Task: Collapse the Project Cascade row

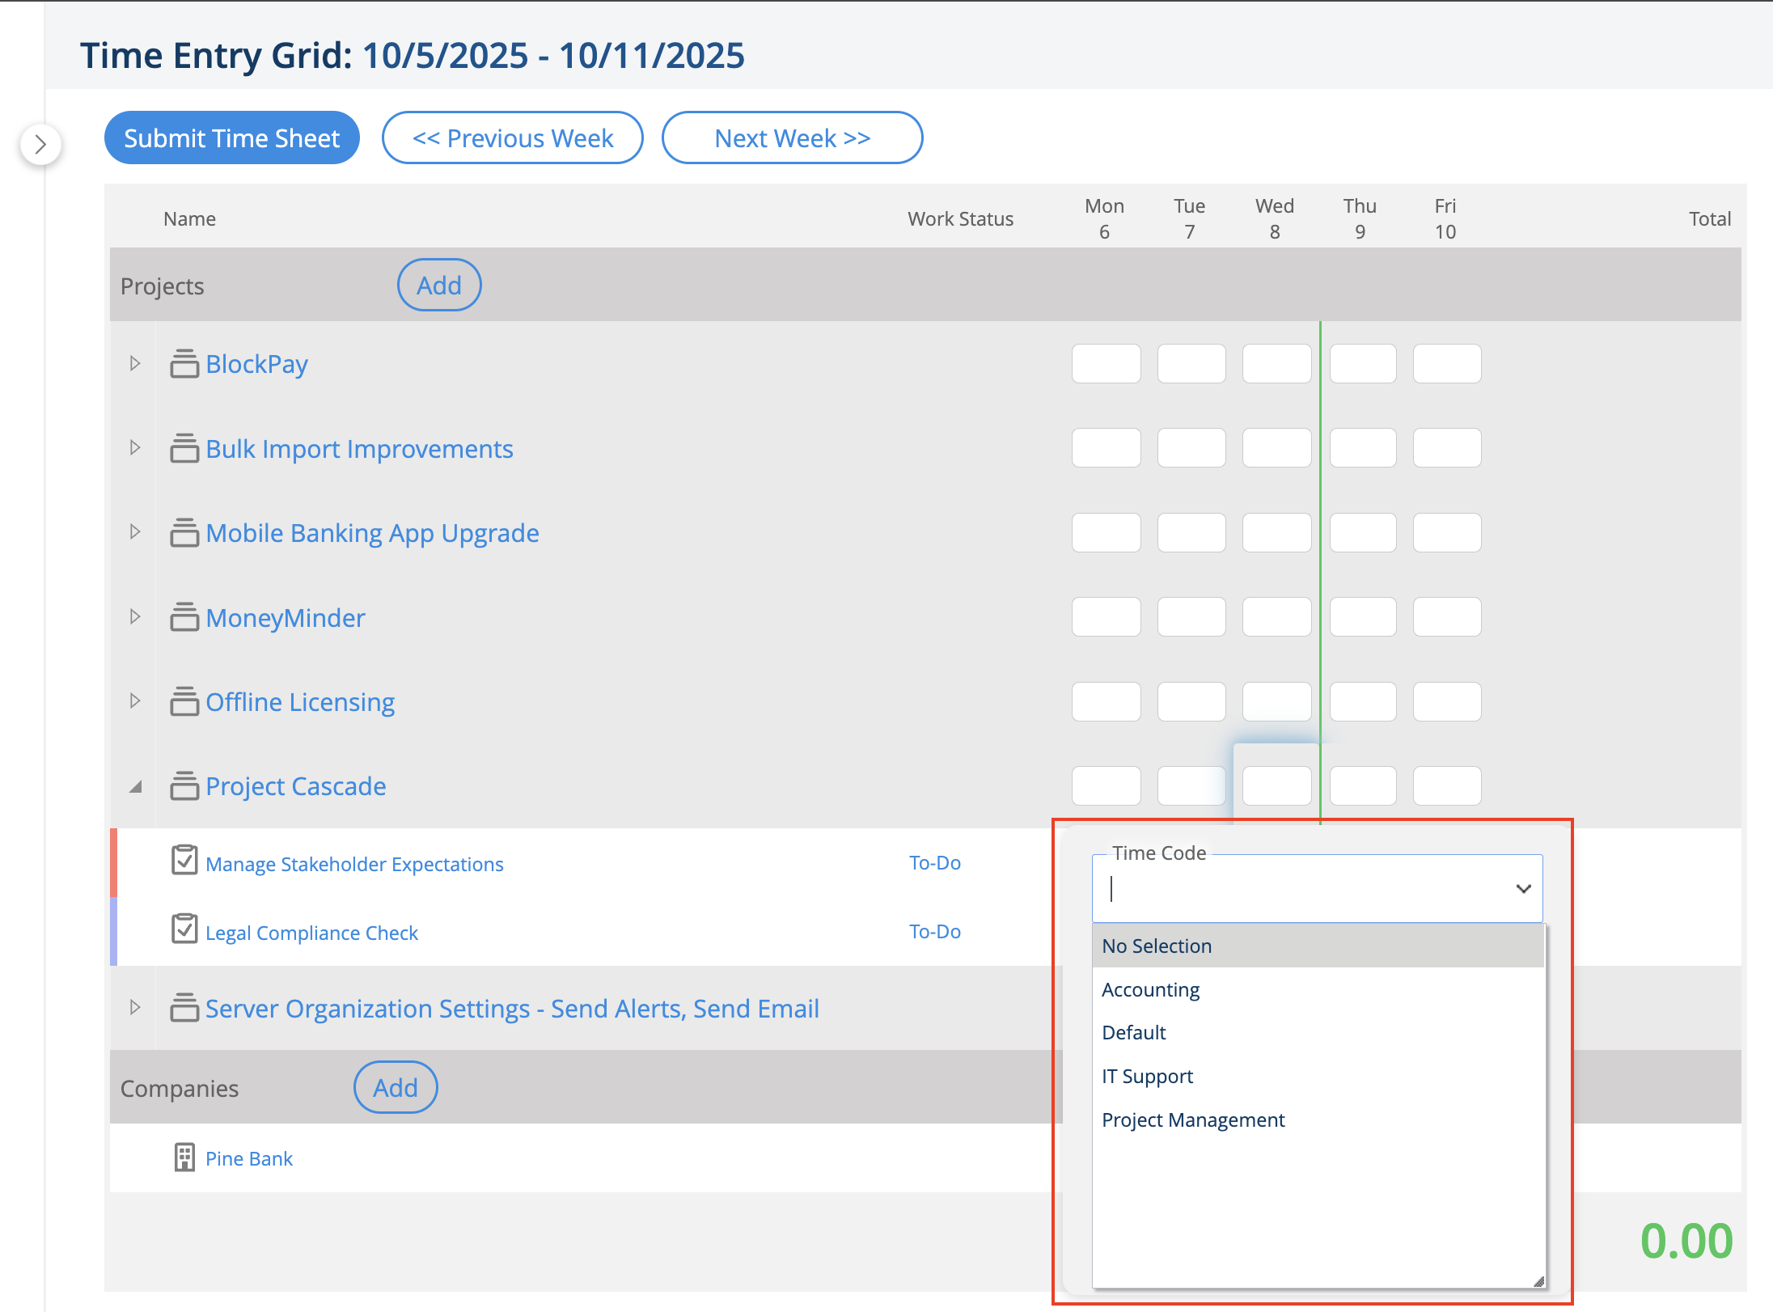Action: tap(135, 786)
